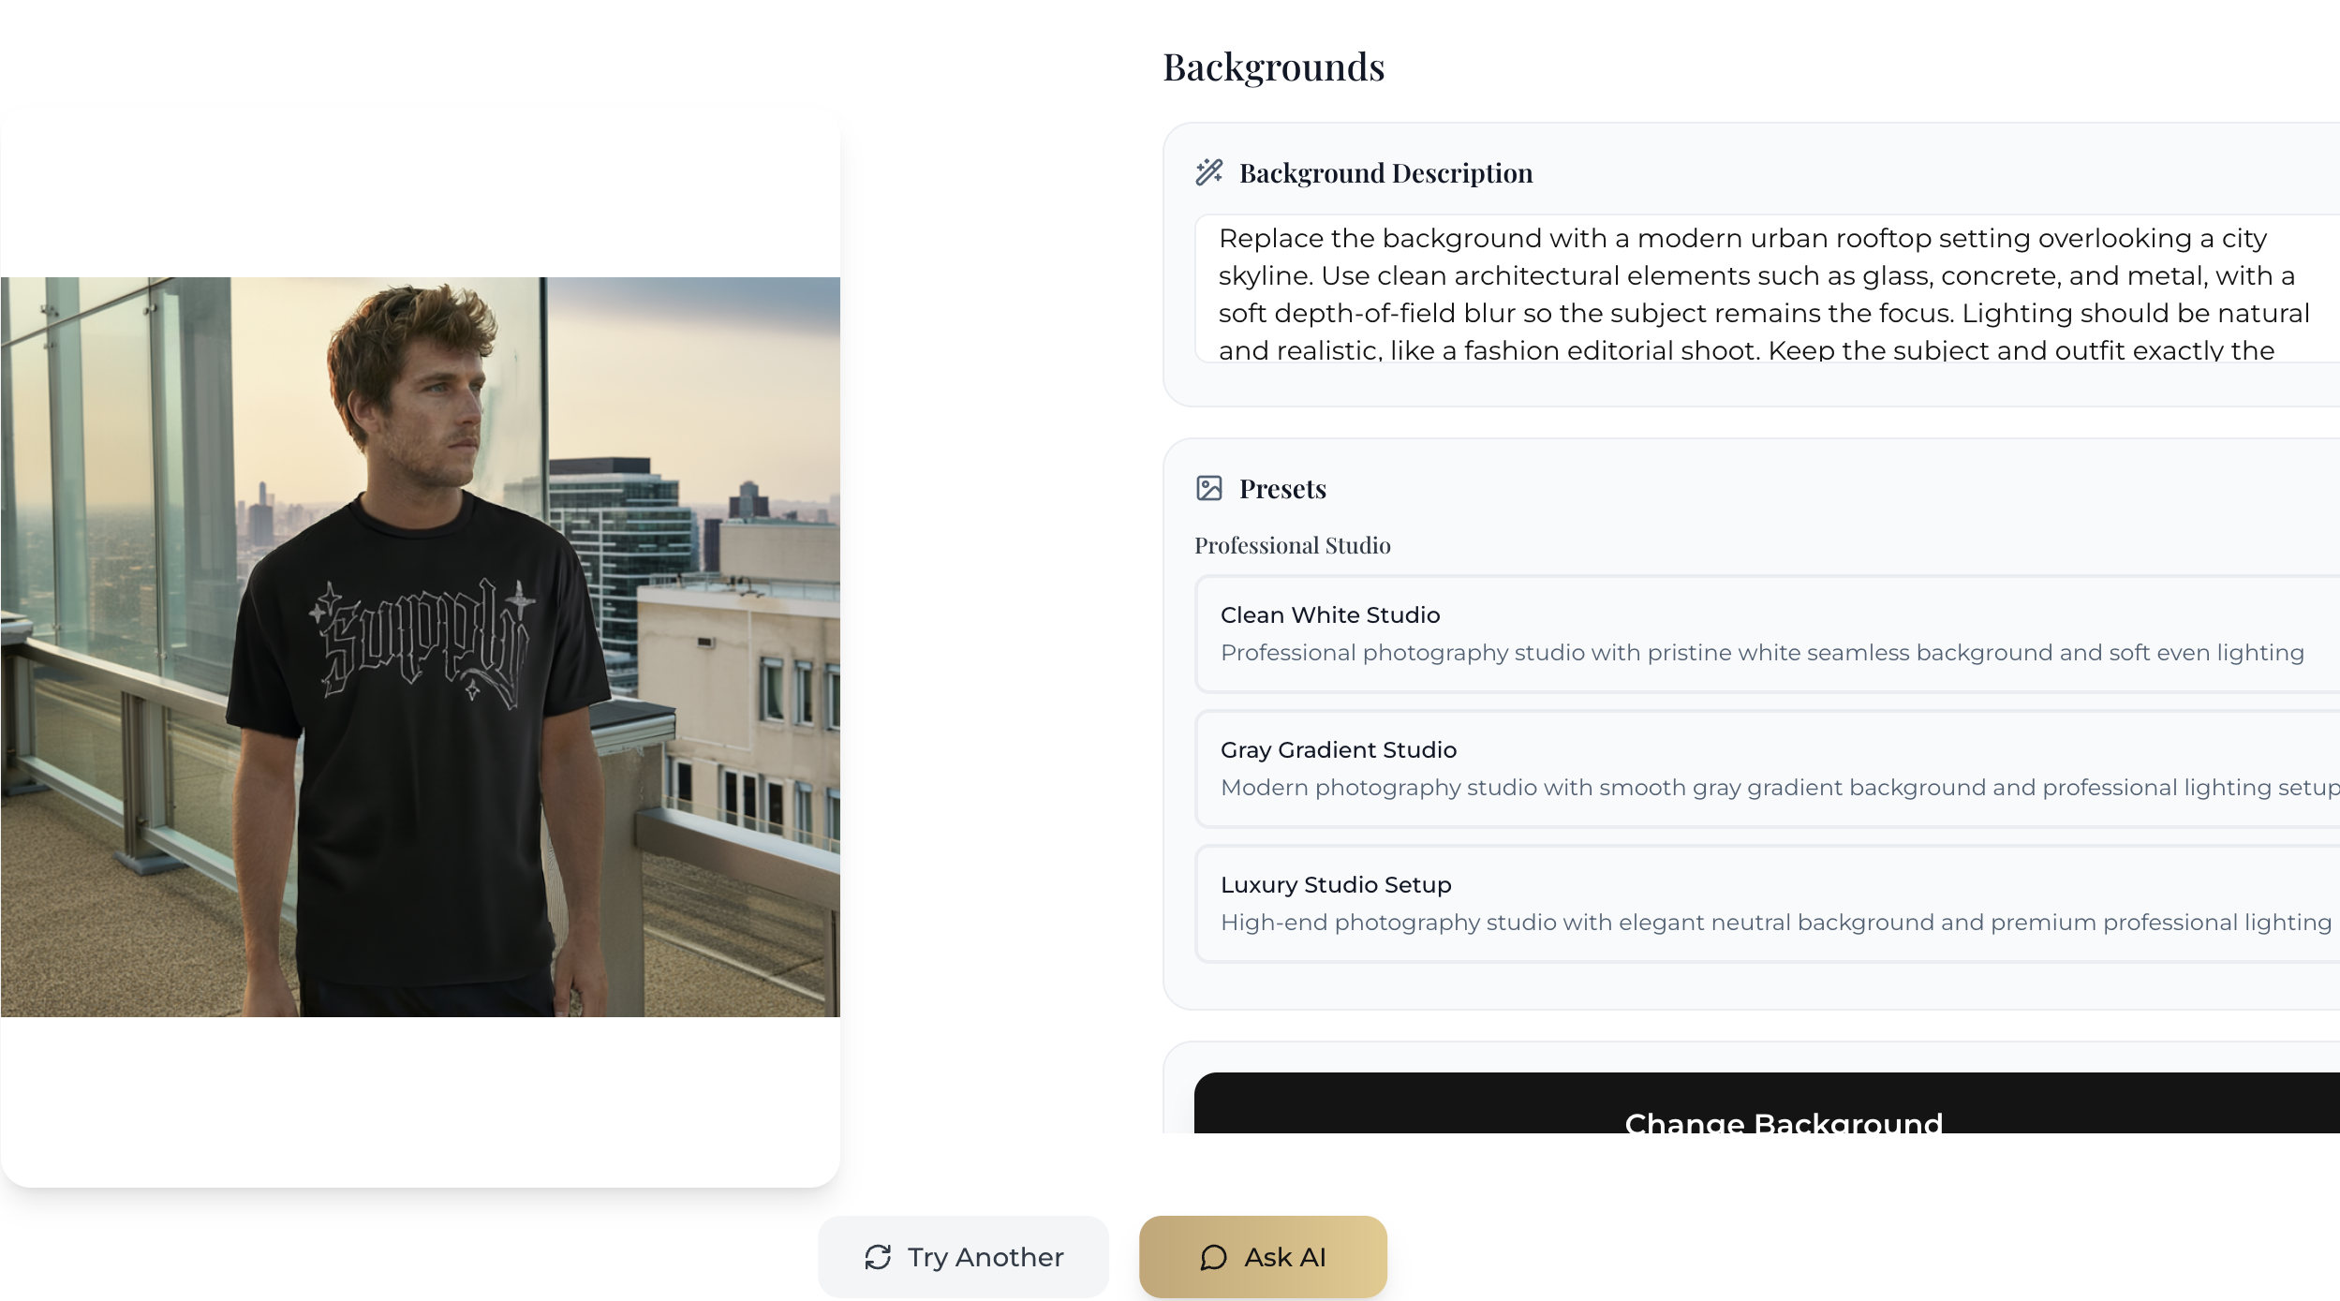This screenshot has height=1301, width=2340.
Task: Select the Clean White Studio preset
Action: point(1761,633)
